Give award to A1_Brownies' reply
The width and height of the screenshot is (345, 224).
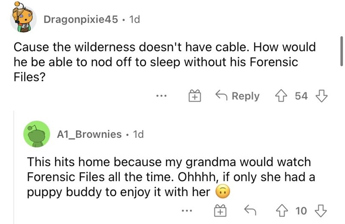click(x=220, y=211)
